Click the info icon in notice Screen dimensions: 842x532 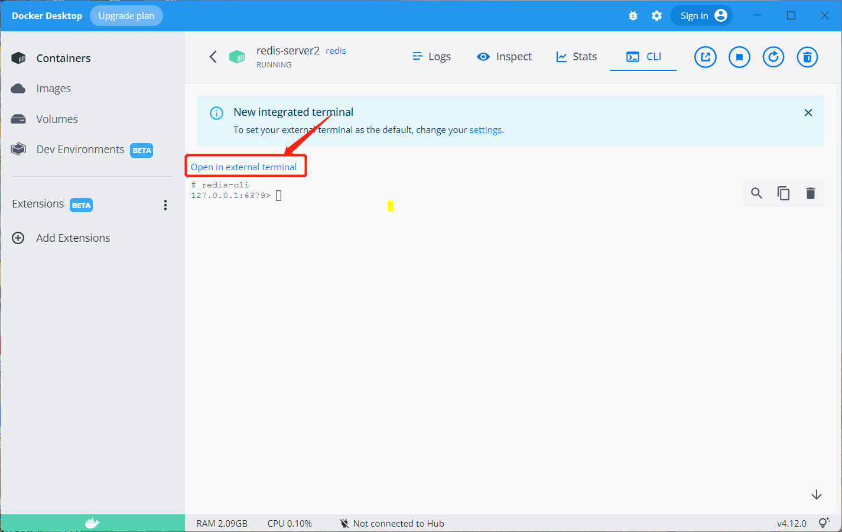tap(217, 113)
